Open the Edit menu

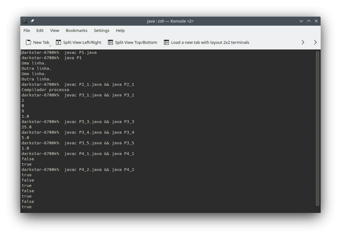point(40,30)
